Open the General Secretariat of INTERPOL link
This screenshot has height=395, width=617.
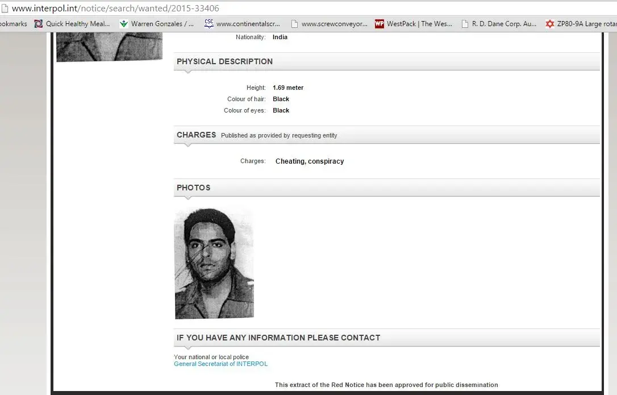point(221,364)
